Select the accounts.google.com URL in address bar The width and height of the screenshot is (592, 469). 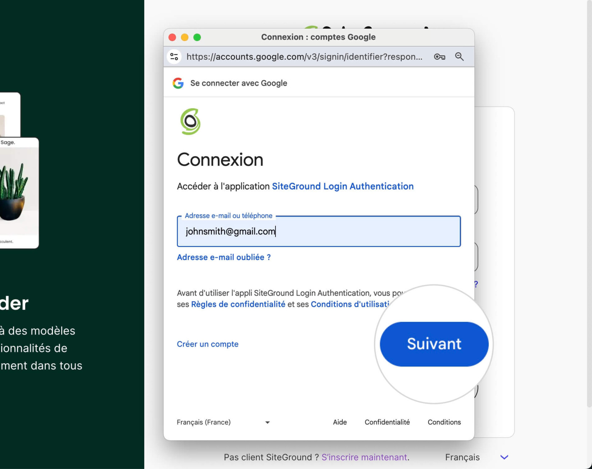tap(304, 57)
